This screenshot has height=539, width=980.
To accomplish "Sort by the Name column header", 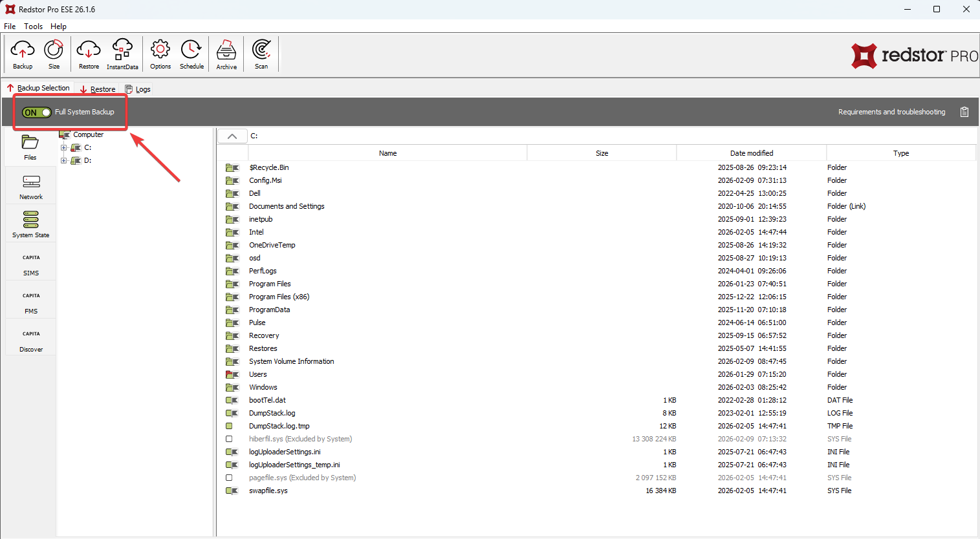I will click(x=387, y=153).
